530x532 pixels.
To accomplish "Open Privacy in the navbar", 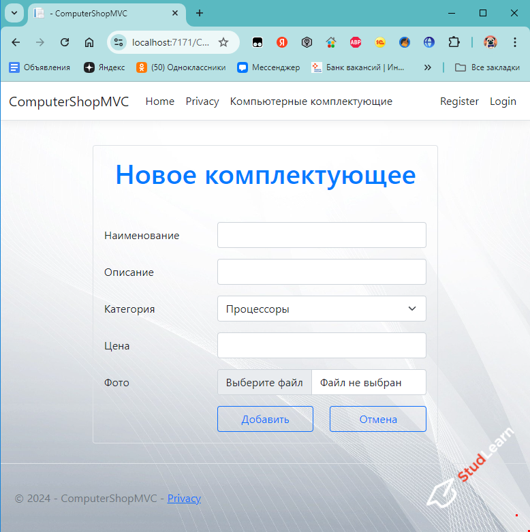I will coord(202,101).
